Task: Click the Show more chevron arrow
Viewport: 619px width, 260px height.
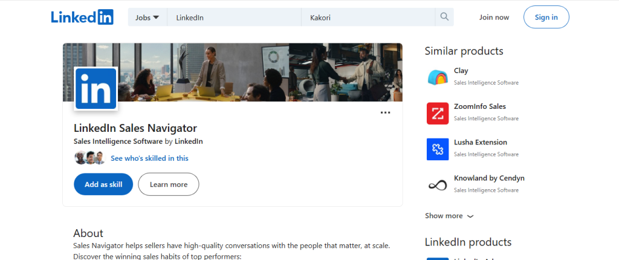Action: [470, 216]
